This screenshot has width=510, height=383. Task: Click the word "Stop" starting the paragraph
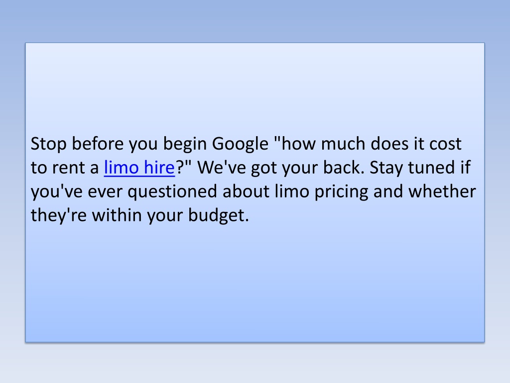point(48,144)
